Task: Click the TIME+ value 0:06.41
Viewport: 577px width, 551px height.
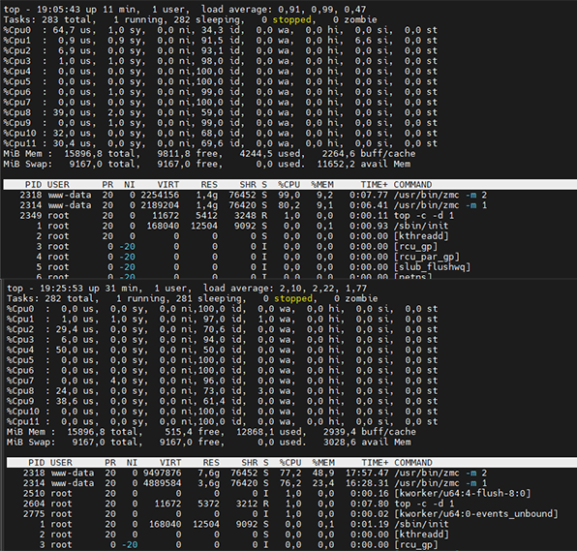Action: click(x=368, y=205)
